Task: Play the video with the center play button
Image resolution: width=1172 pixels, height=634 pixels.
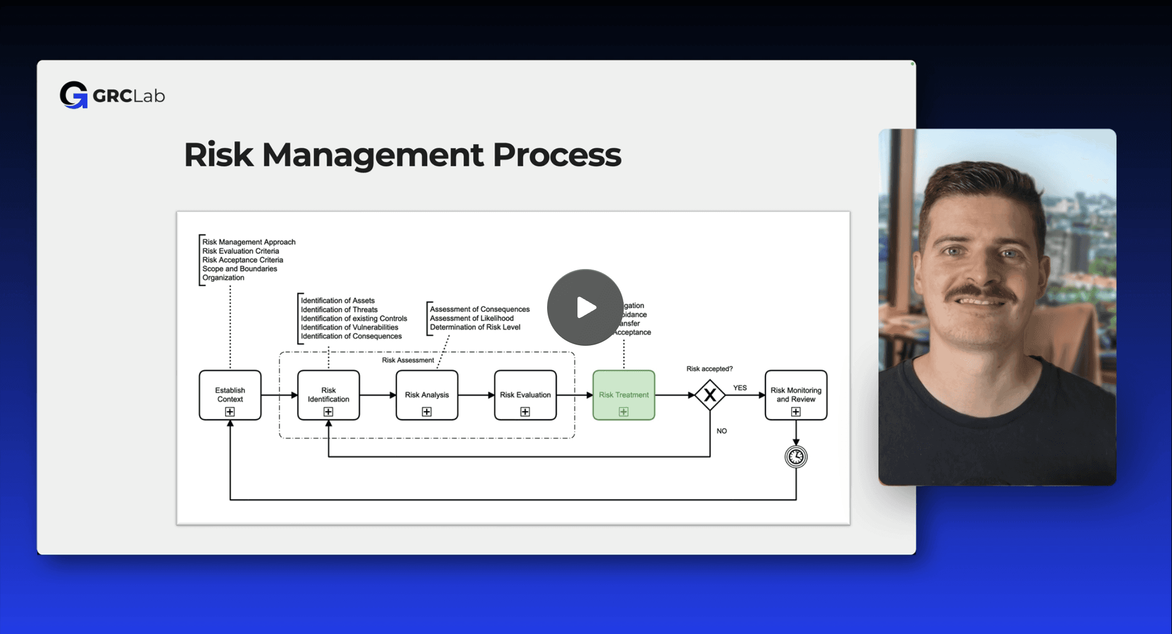Action: [x=585, y=307]
